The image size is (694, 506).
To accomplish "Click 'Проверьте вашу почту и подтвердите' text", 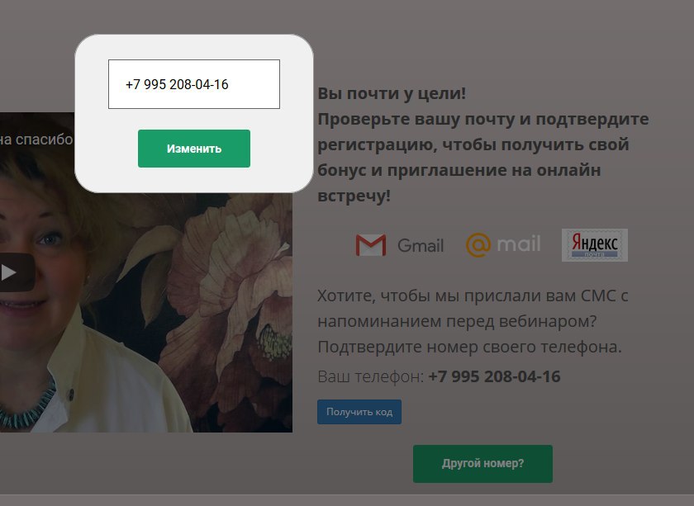I will pyautogui.click(x=483, y=119).
